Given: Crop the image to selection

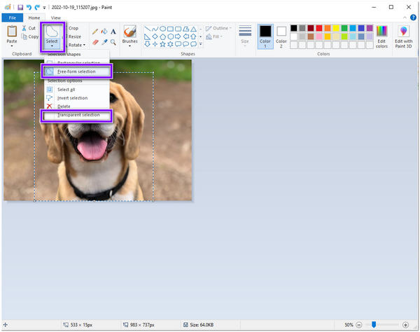Looking at the screenshot, I should pyautogui.click(x=73, y=28).
